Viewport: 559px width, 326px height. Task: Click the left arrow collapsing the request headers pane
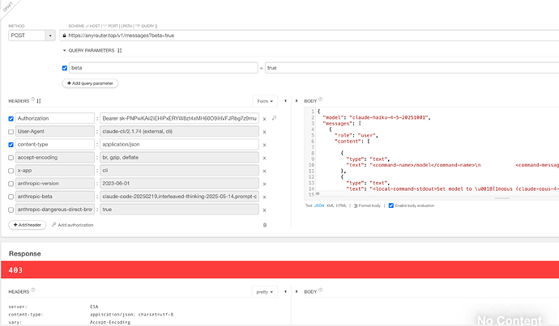click(x=285, y=101)
